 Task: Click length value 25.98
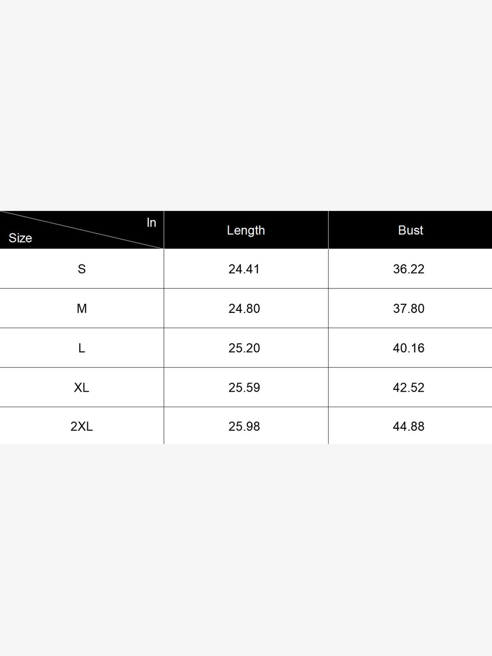(x=244, y=426)
